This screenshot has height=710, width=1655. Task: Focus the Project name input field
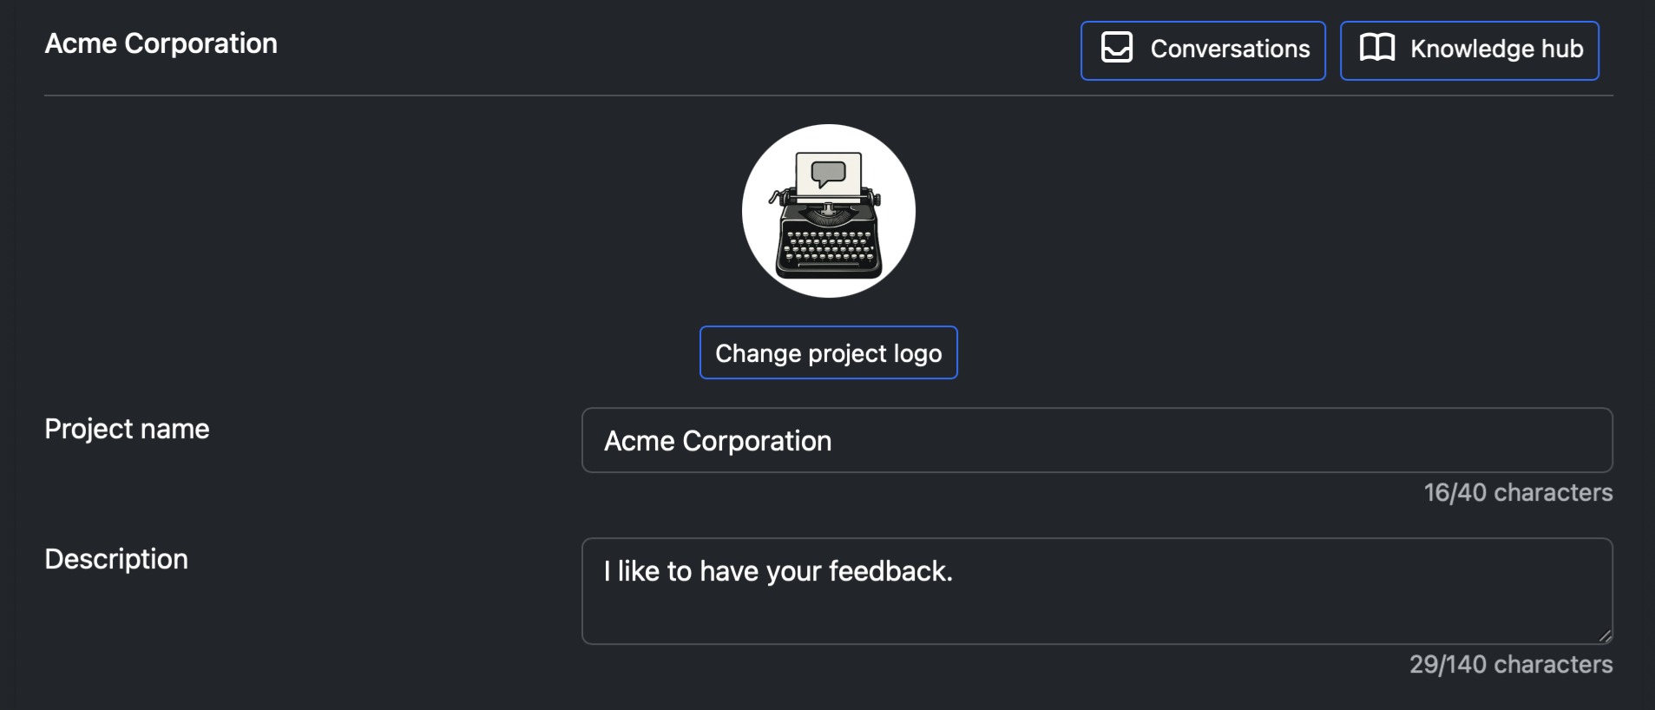pos(1097,440)
